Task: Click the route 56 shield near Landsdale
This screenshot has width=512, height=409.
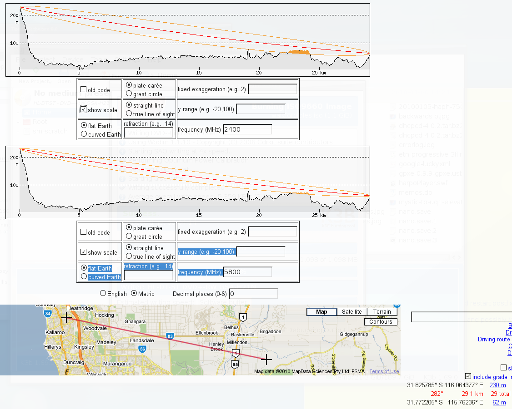Action: (x=142, y=349)
